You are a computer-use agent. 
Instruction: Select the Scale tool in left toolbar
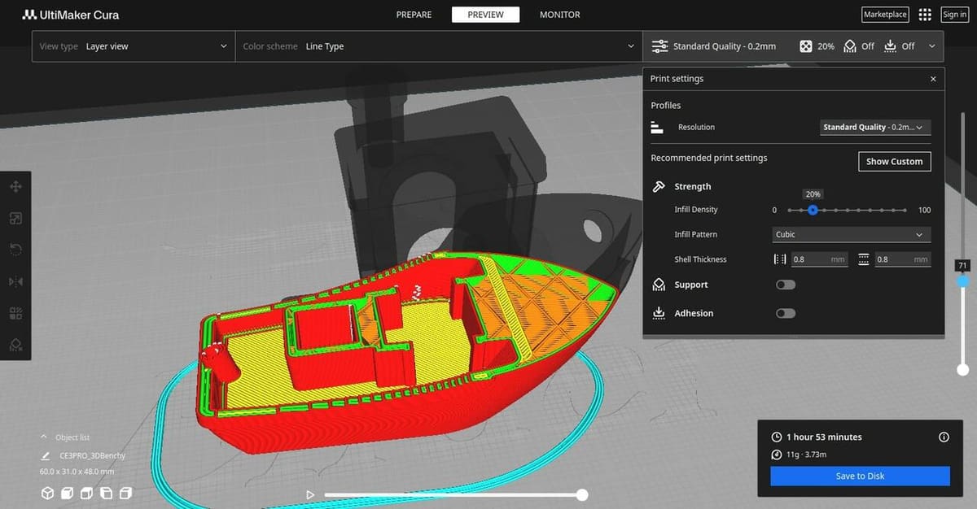click(x=15, y=218)
